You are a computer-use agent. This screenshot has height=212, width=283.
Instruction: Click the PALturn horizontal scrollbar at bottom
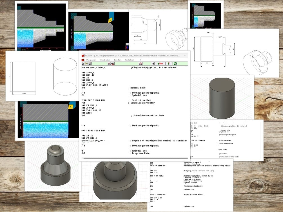135,159
